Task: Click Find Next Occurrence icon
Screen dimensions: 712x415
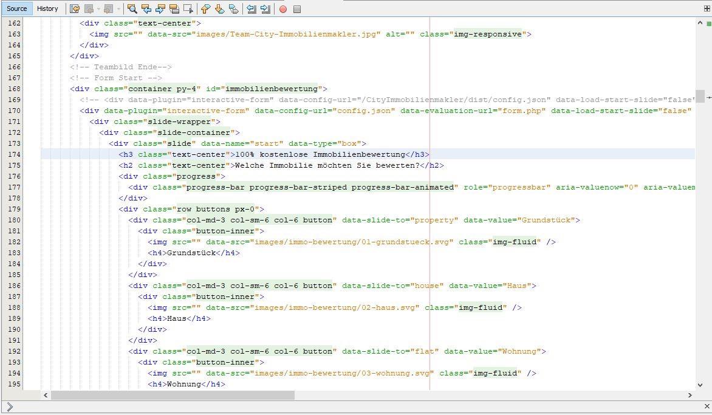Action: tap(160, 9)
